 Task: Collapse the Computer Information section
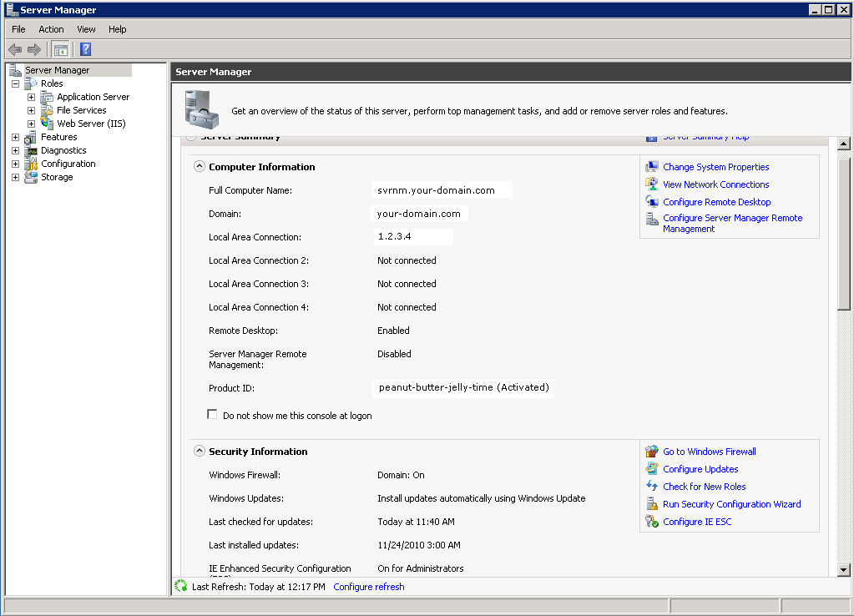[200, 167]
